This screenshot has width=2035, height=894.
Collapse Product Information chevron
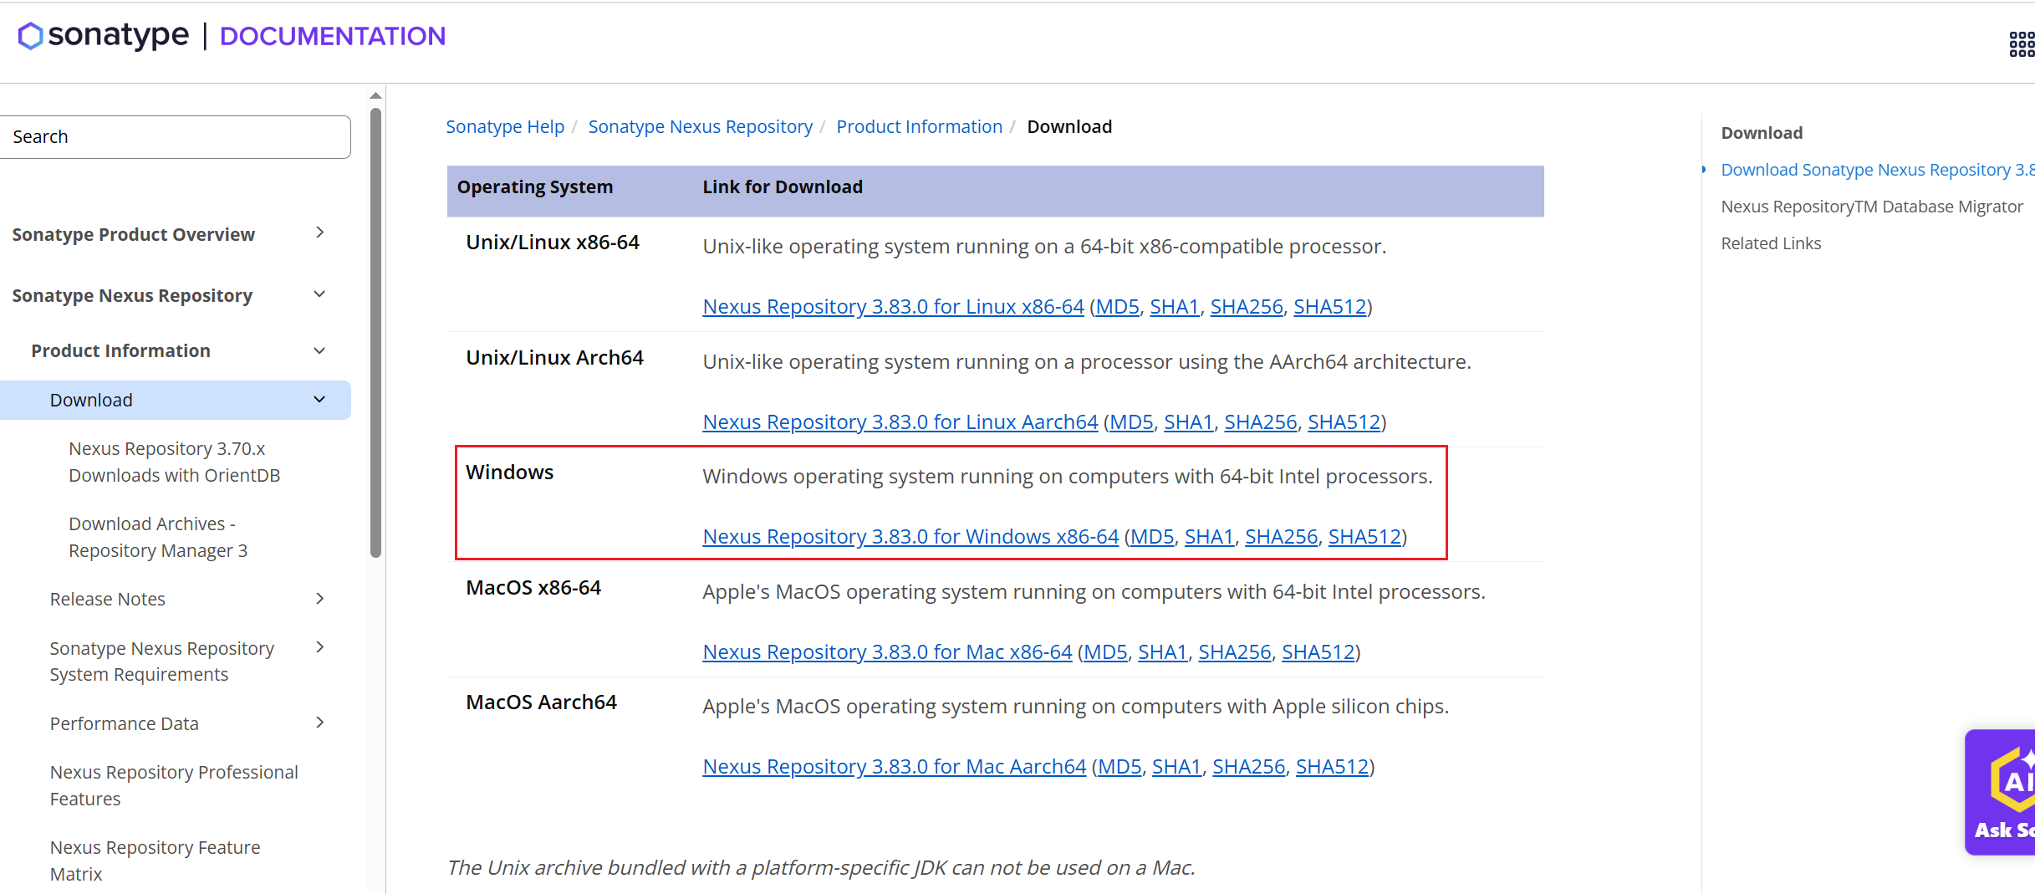(319, 350)
